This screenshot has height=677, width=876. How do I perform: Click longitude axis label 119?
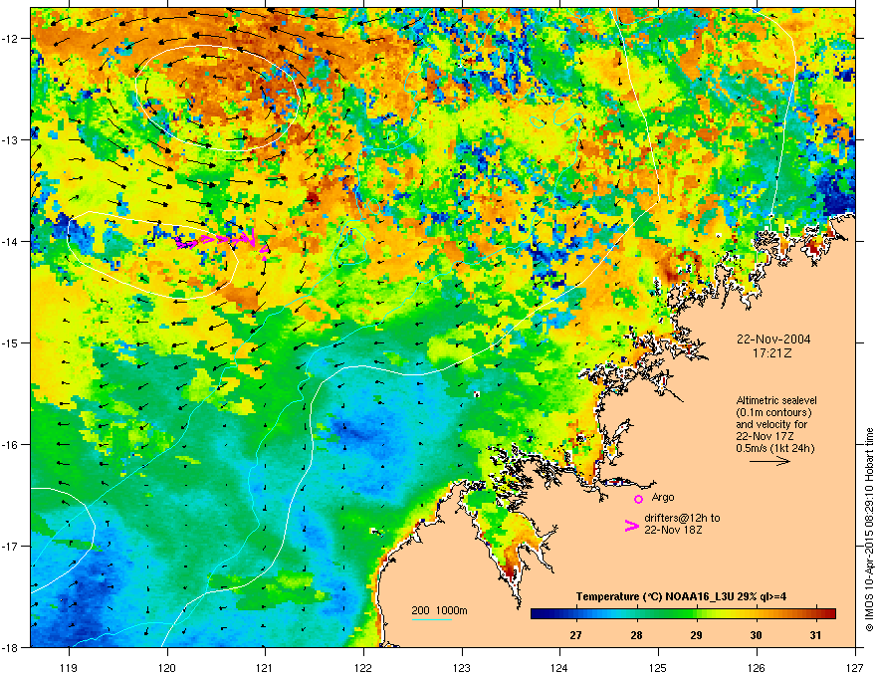point(69,667)
